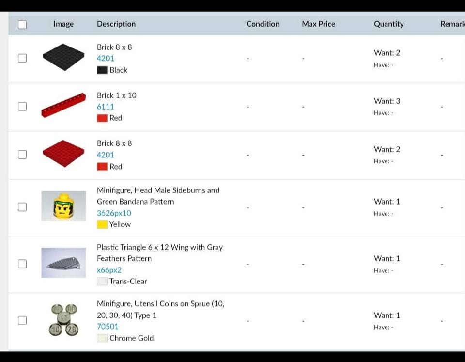Click the Yellow color swatch

point(102,225)
